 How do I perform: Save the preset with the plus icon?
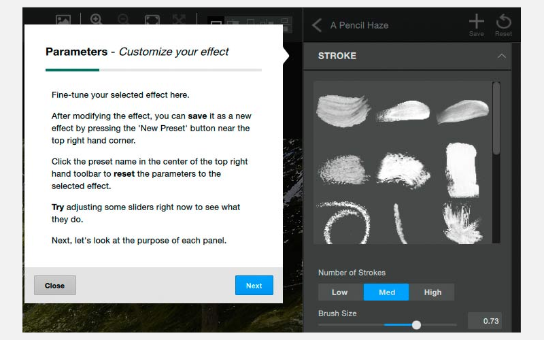pos(477,25)
